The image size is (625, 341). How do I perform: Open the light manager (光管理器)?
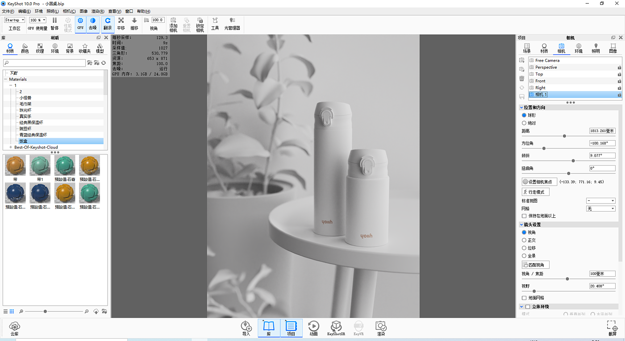pos(232,24)
